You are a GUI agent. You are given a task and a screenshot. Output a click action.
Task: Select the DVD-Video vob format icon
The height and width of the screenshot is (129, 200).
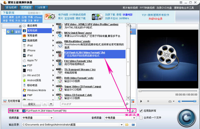[59, 80]
